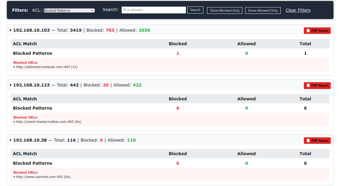Click Total column header in 192.168.10.103 table
Viewport: 340px width, 186px height.
coord(305,44)
